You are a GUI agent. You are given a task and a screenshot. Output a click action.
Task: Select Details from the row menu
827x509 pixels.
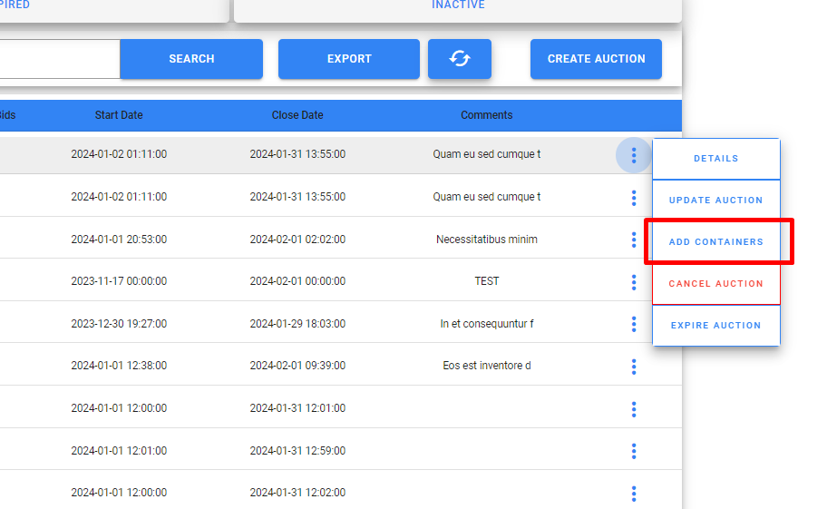pos(715,159)
